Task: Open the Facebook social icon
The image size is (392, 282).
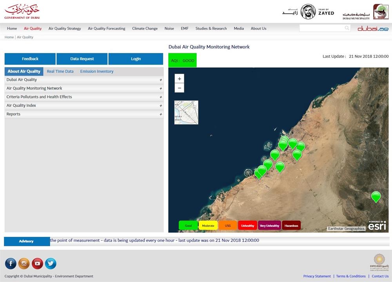Action: point(11,264)
